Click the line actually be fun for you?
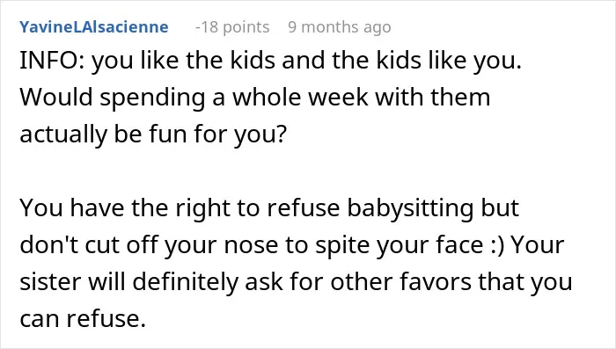The image size is (616, 349). (154, 134)
